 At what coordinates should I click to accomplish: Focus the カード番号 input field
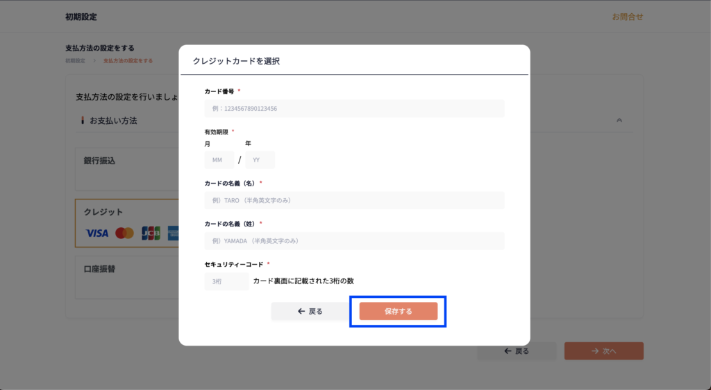(x=354, y=109)
